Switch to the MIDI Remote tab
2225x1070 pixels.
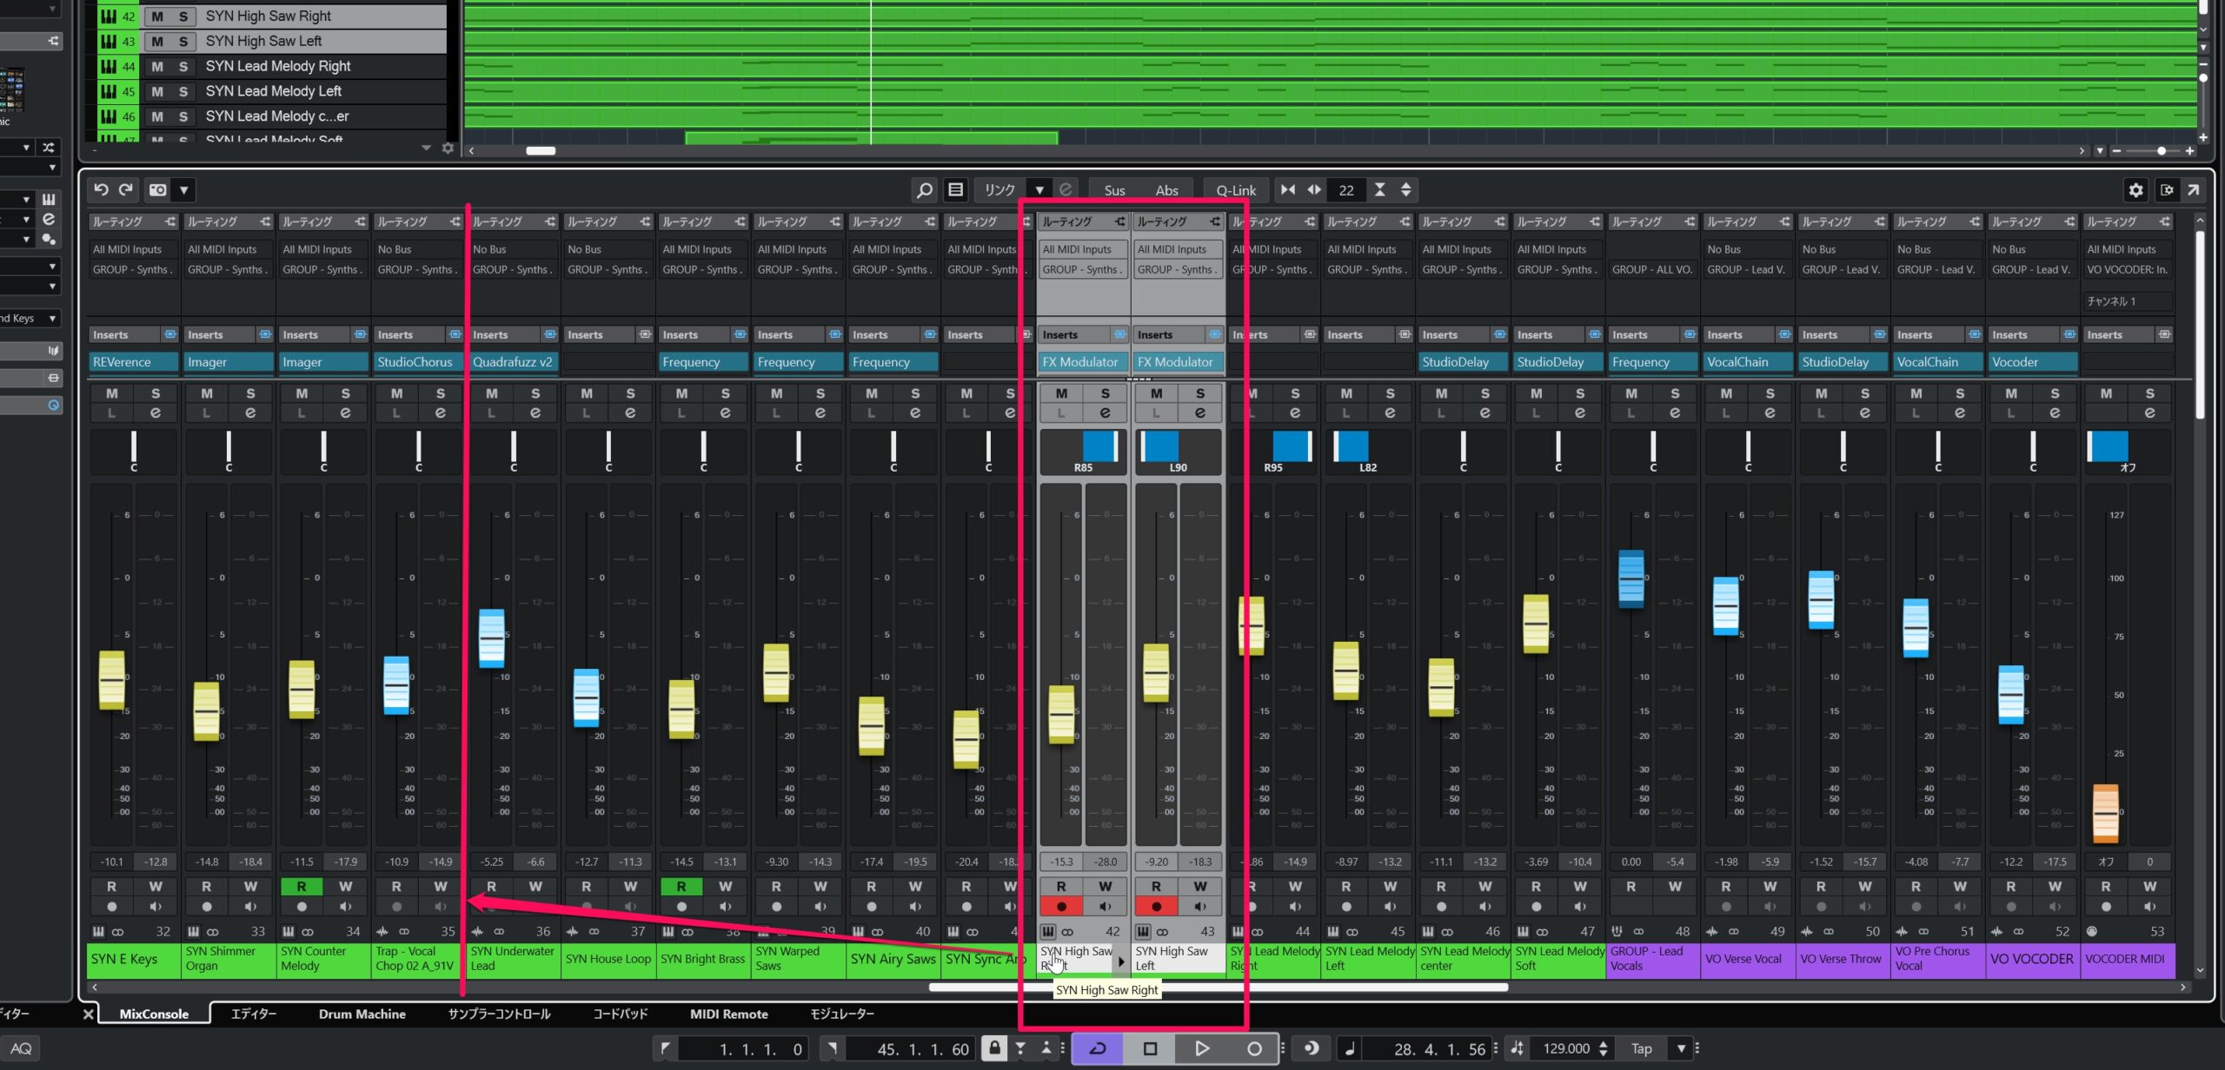click(x=728, y=1014)
